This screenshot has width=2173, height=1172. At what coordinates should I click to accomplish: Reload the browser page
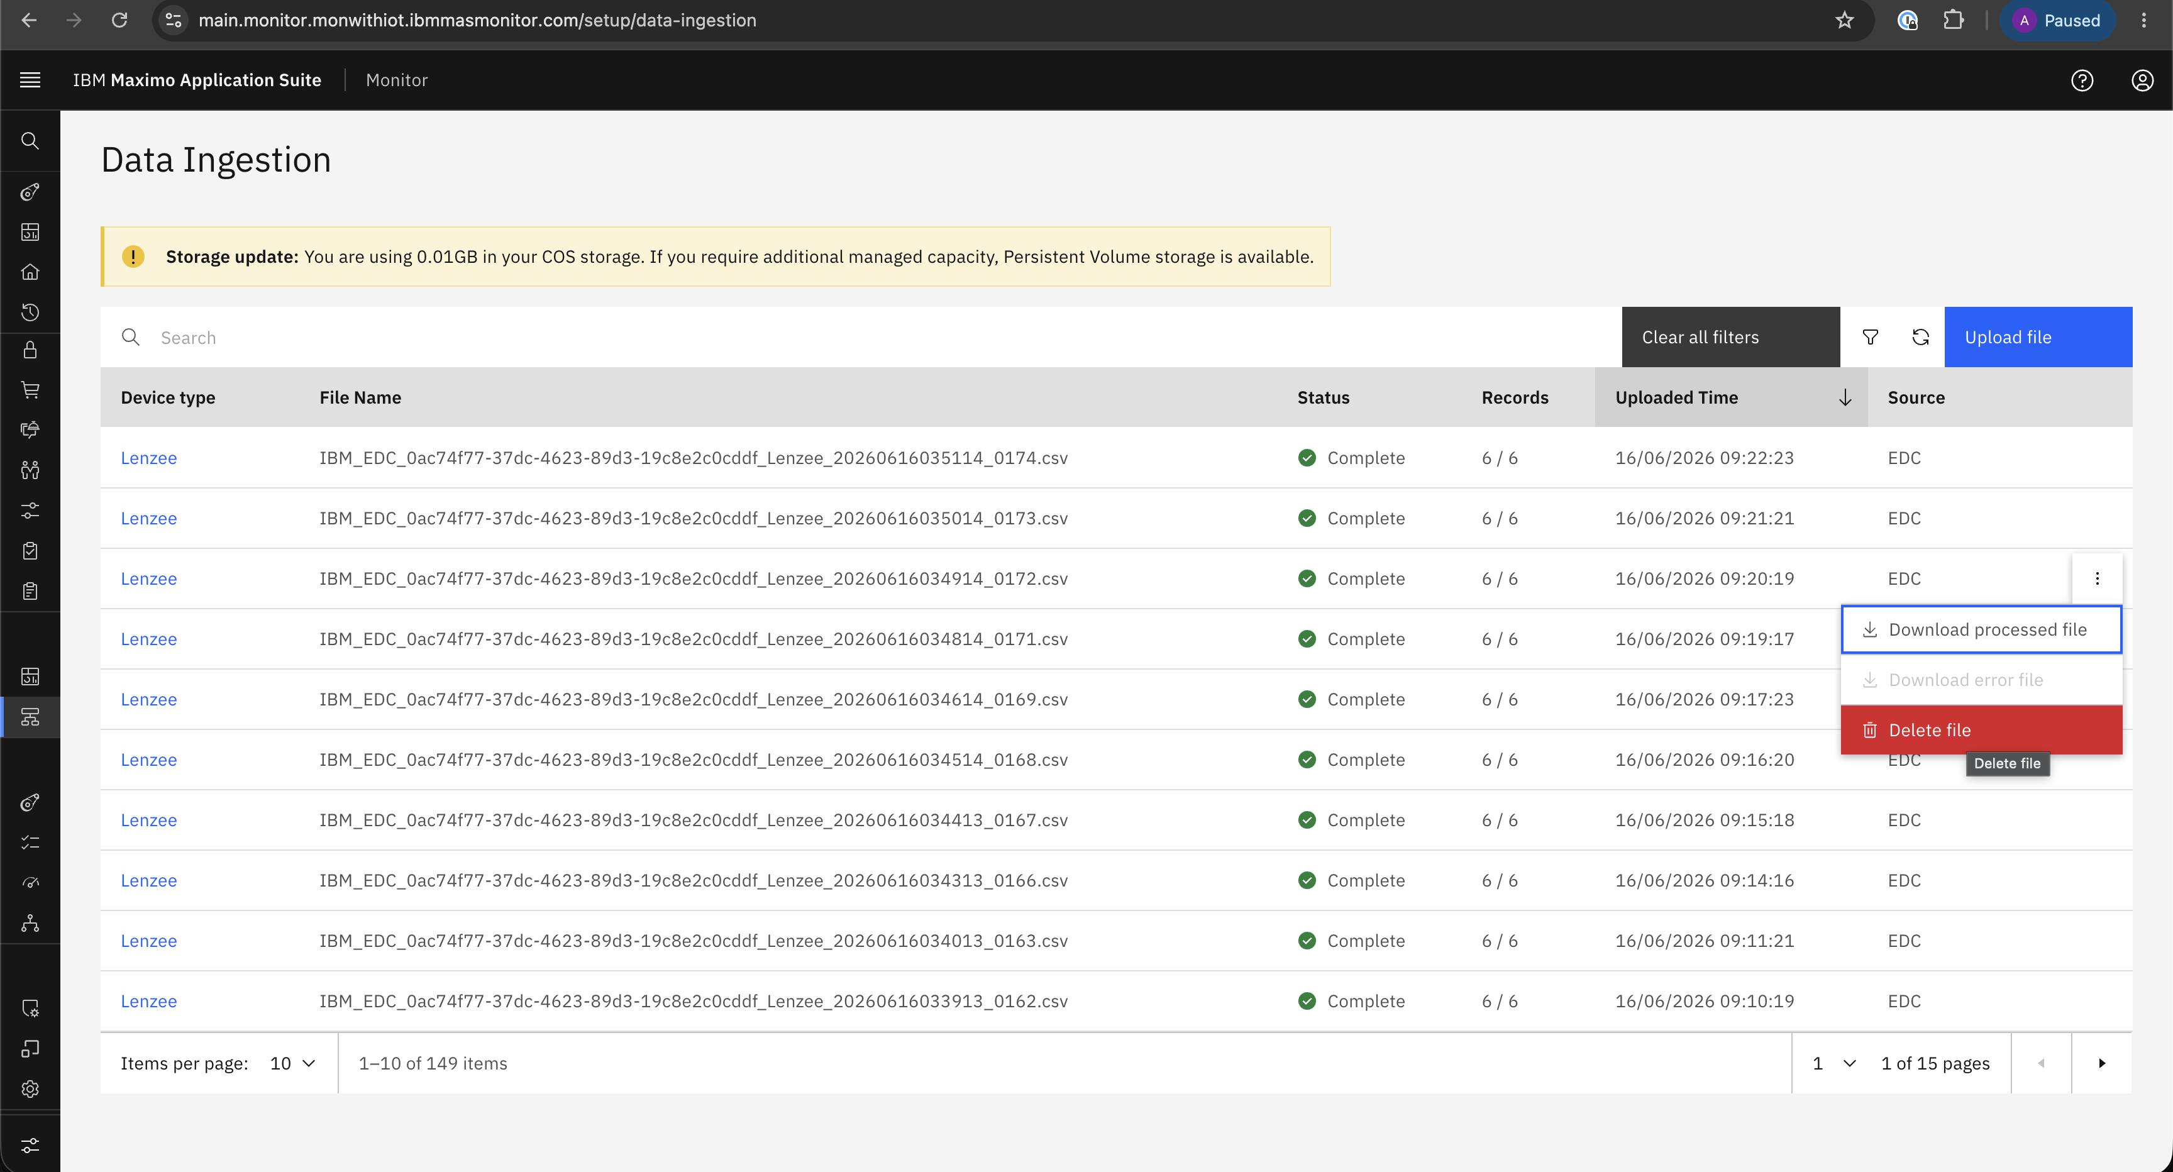point(120,20)
